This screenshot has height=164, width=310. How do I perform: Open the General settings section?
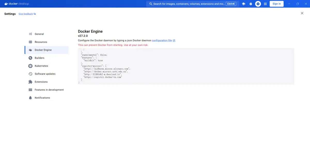coord(39,34)
